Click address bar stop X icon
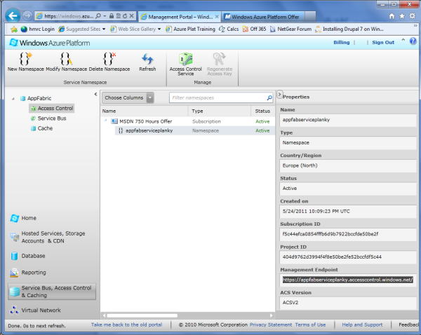 [132, 16]
